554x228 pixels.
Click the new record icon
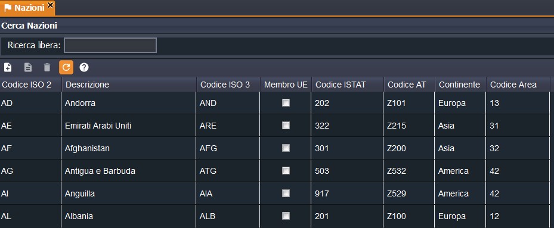click(x=8, y=67)
